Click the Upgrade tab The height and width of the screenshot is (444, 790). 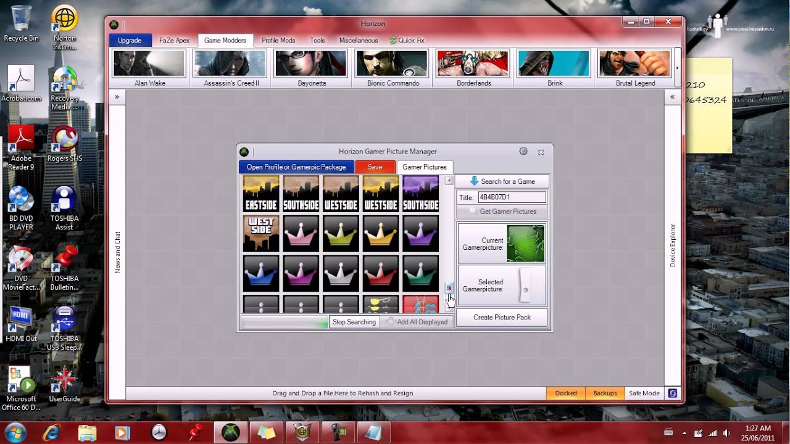click(x=130, y=41)
